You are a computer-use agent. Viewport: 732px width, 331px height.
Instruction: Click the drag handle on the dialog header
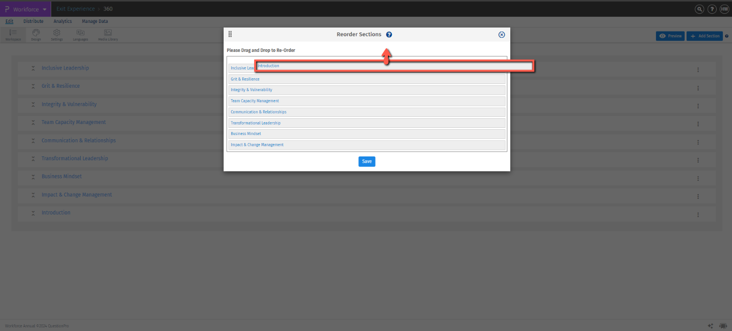[230, 34]
